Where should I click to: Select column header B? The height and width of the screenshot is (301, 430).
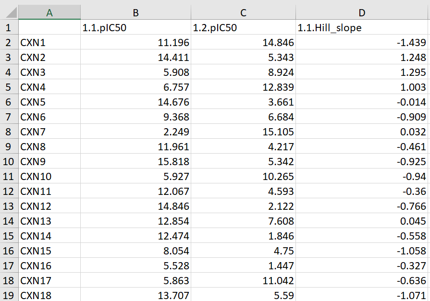click(136, 12)
